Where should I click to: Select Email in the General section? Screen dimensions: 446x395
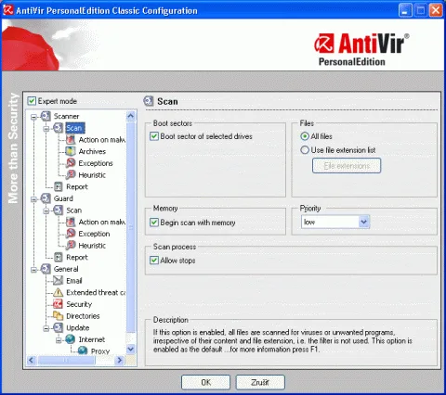point(74,281)
